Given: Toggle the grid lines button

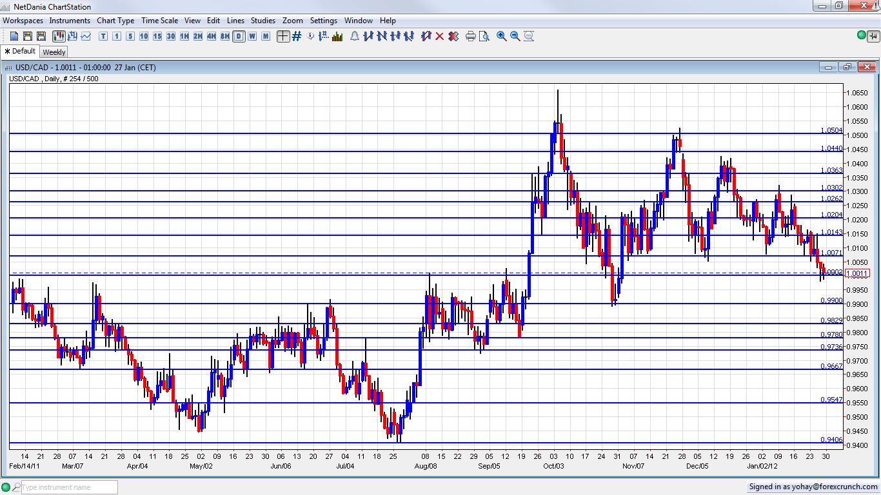Looking at the screenshot, I should (297, 36).
